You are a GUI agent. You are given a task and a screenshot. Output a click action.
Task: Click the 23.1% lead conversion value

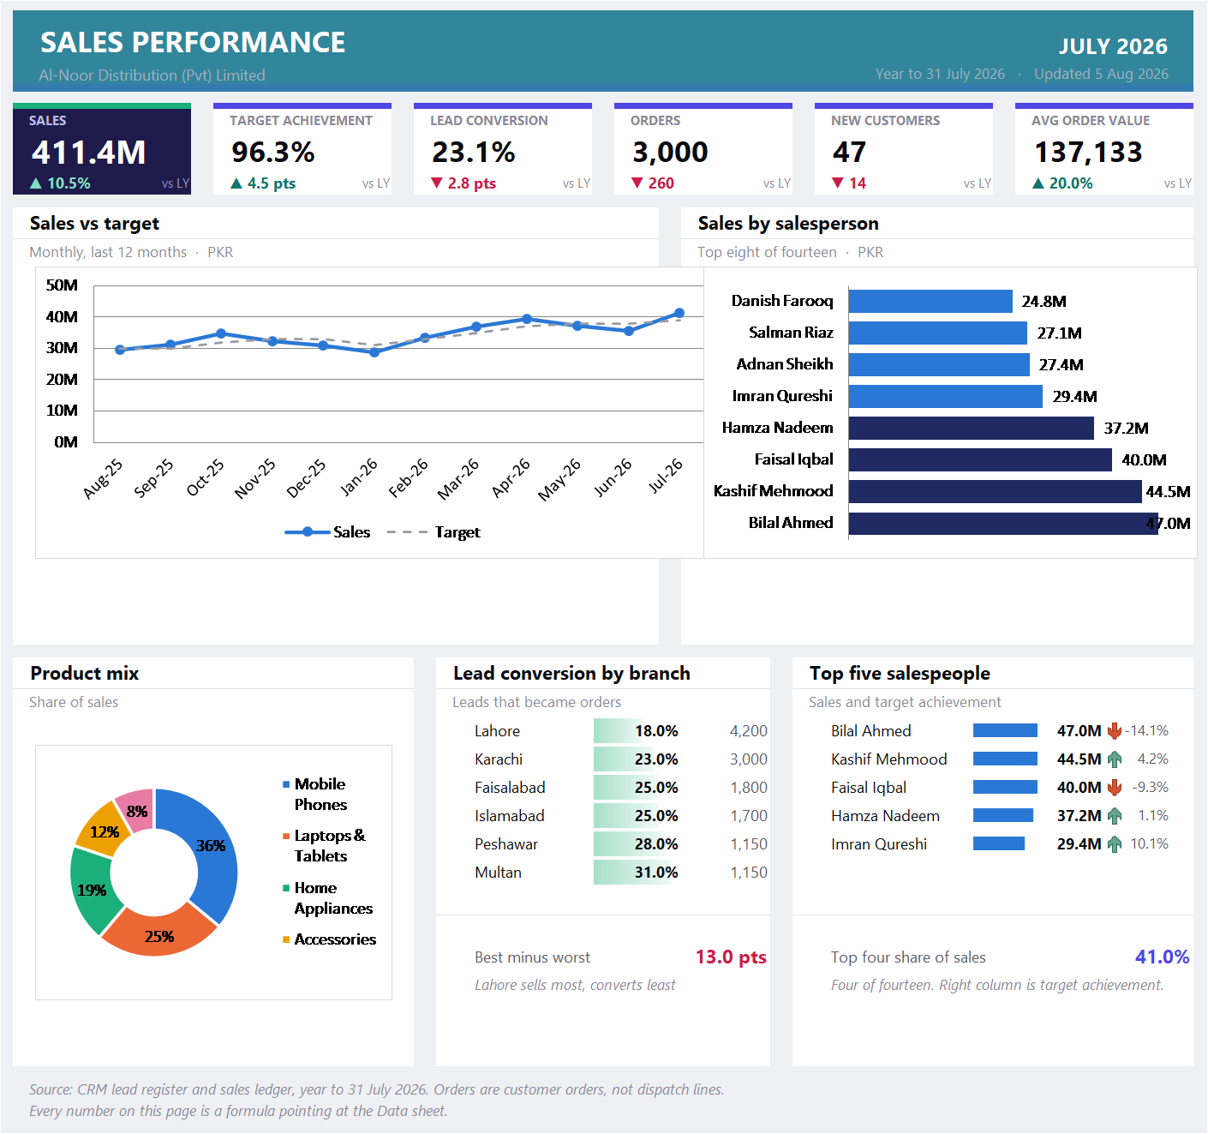point(474,153)
